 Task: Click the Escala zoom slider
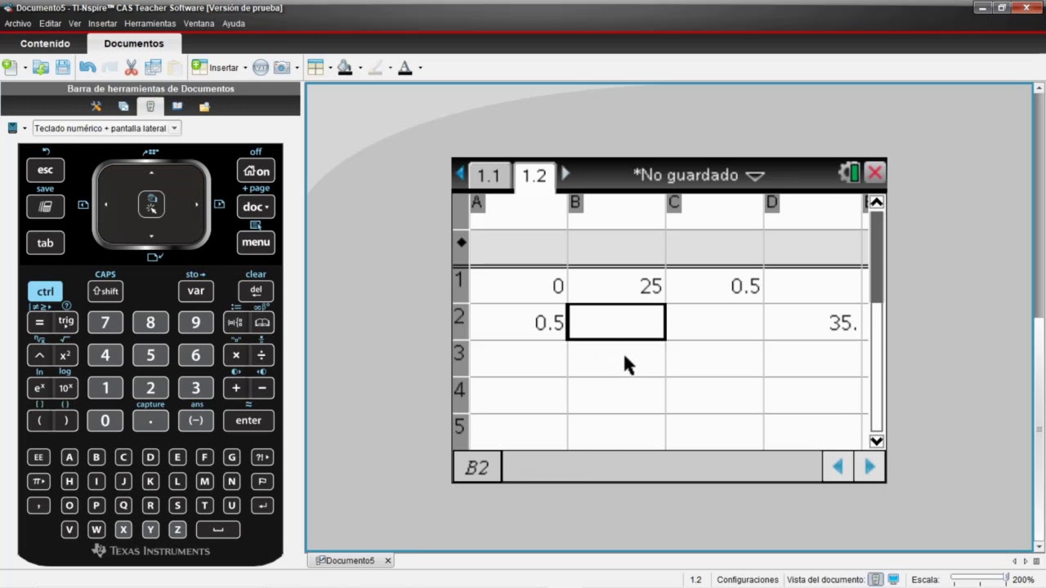point(979,580)
